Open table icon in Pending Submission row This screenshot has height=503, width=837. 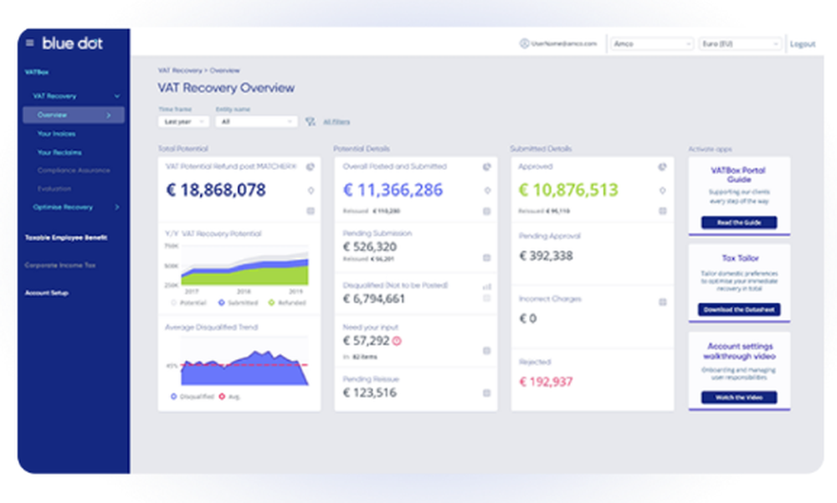487,258
